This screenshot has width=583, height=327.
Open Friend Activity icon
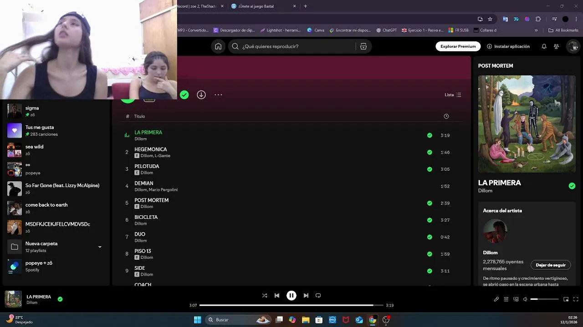tap(556, 46)
